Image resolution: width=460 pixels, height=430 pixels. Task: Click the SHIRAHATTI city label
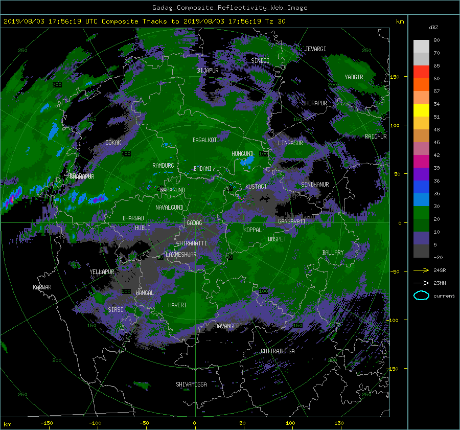(x=192, y=243)
